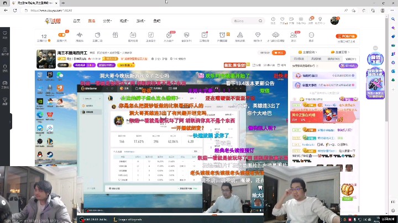Viewport: 398px width, 223px height.
Task: Switch to the weekly ranking tab
Action: pyautogui.click(x=316, y=59)
